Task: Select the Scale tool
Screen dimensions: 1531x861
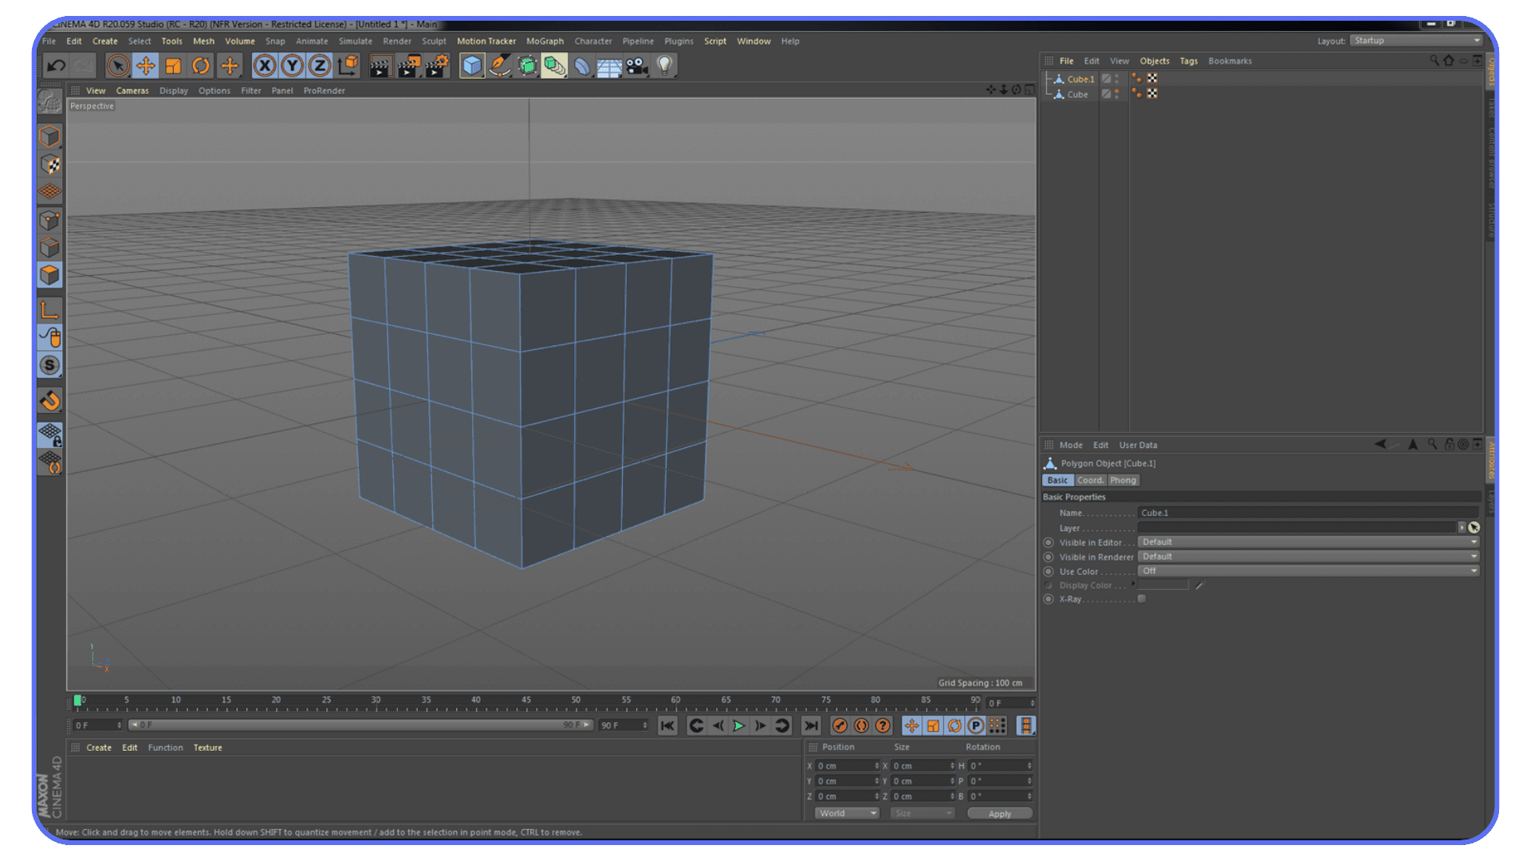Action: tap(174, 65)
